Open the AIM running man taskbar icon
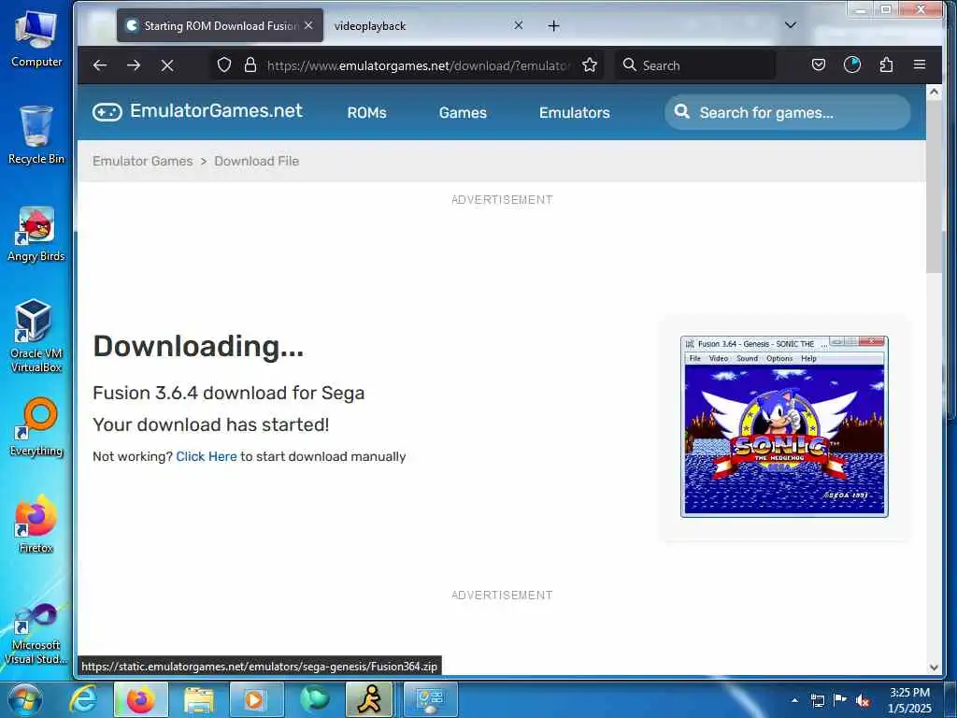 click(x=369, y=699)
